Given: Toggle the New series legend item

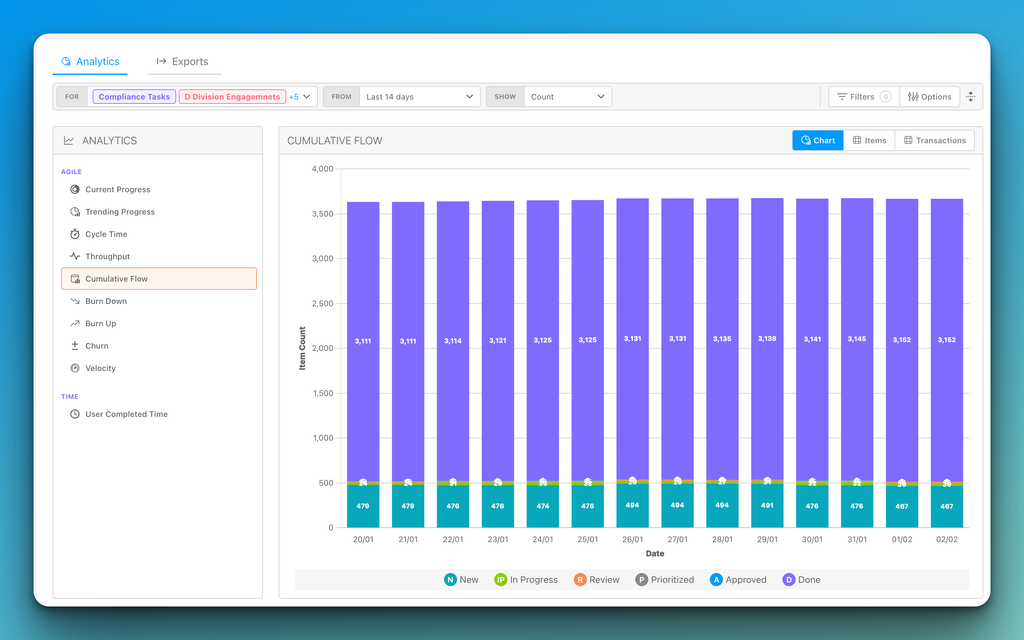Looking at the screenshot, I should coord(461,580).
